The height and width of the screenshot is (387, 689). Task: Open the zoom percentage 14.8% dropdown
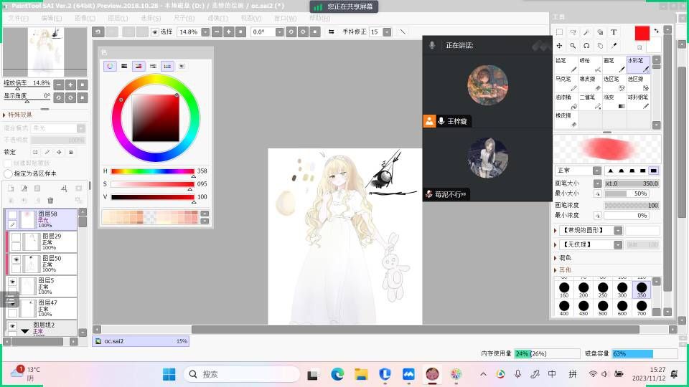[x=205, y=32]
